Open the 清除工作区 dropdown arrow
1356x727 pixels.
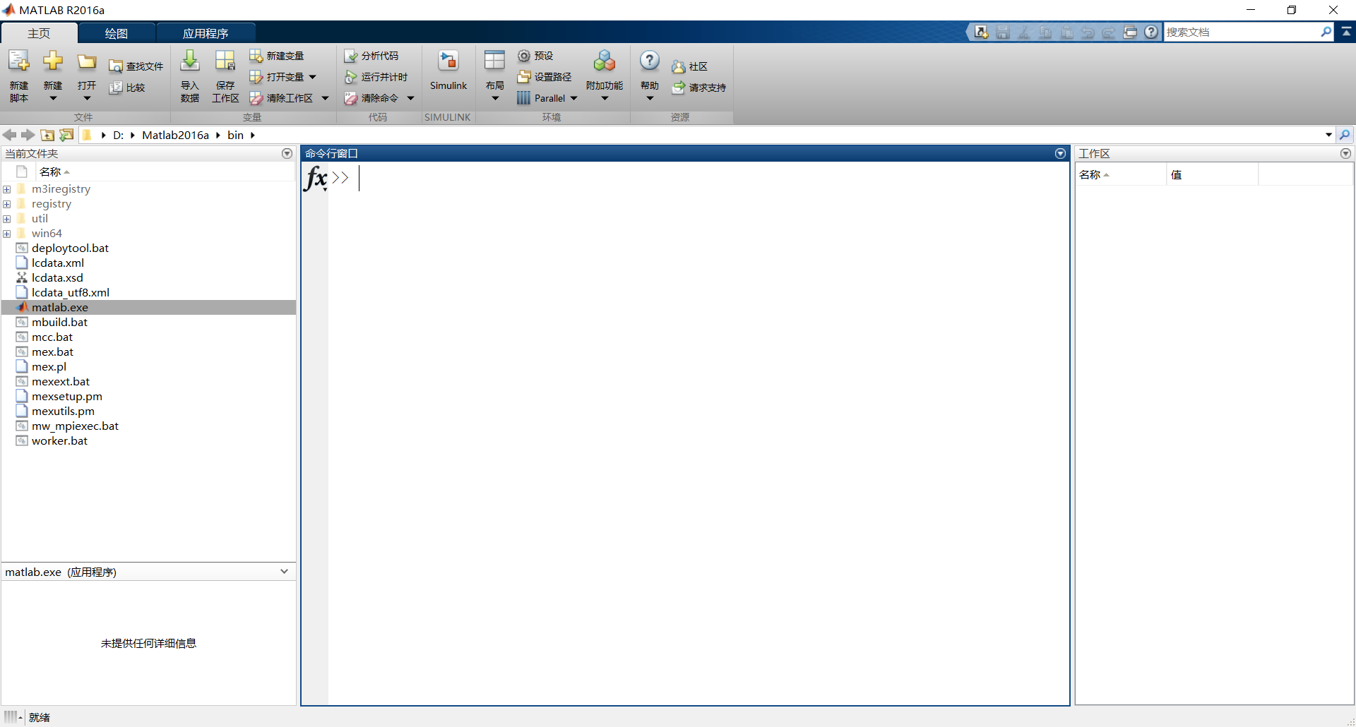tap(325, 98)
